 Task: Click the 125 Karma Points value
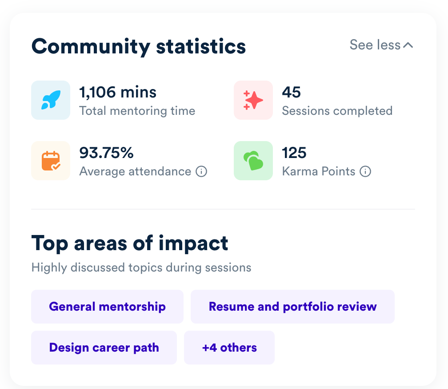[x=294, y=153]
